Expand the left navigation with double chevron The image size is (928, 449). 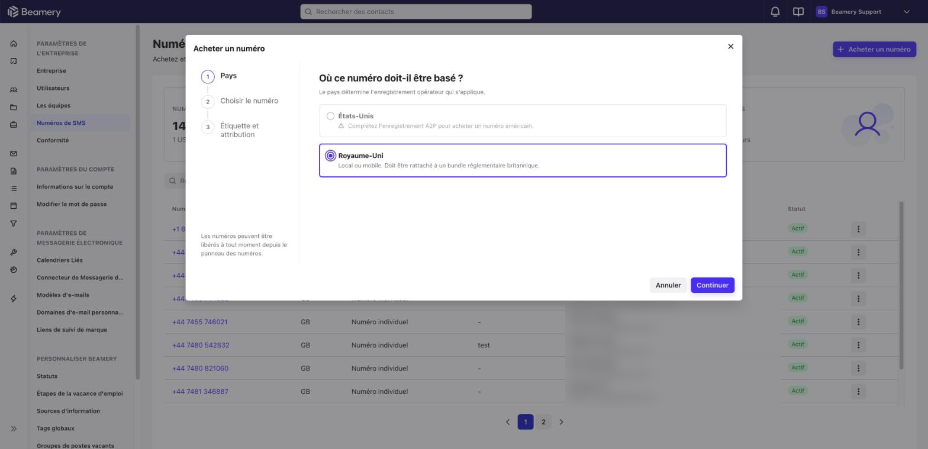pyautogui.click(x=14, y=429)
